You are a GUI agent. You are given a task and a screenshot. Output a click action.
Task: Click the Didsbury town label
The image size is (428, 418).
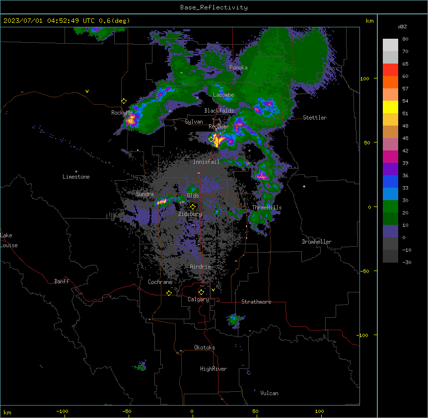pyautogui.click(x=190, y=214)
